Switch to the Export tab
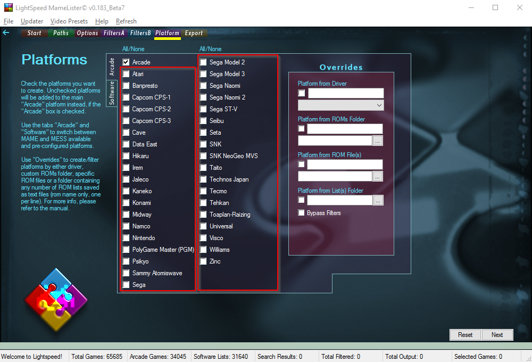This screenshot has height=362, width=532. click(x=194, y=33)
